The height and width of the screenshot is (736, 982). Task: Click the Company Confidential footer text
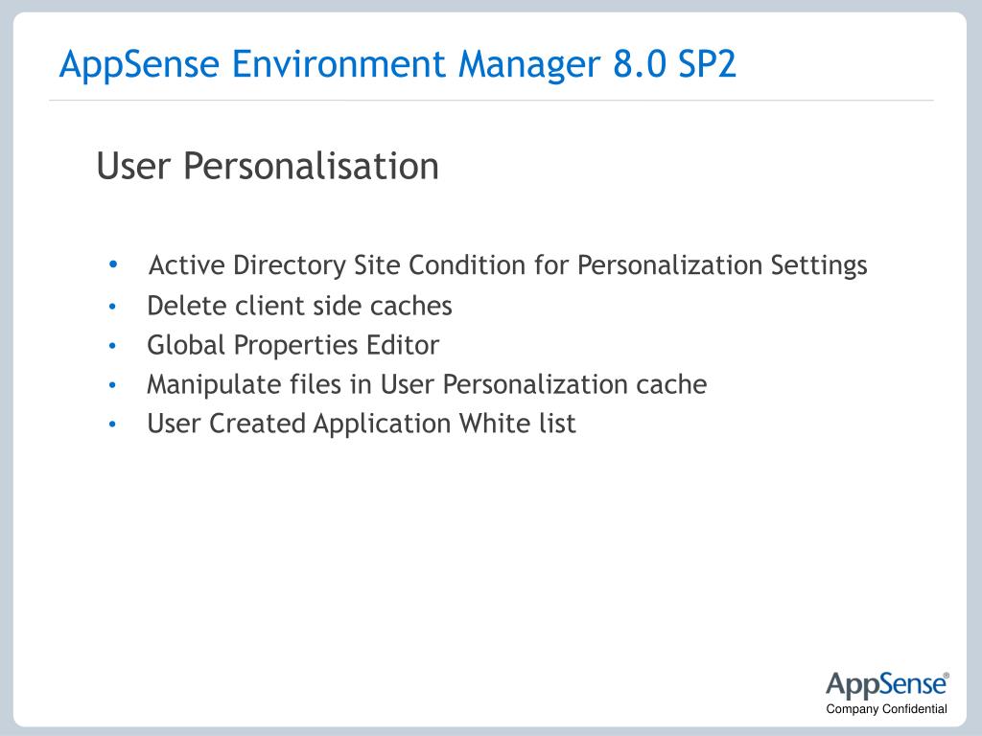(x=886, y=709)
